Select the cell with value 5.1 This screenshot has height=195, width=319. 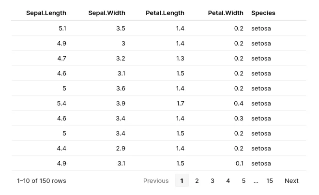pyautogui.click(x=62, y=28)
